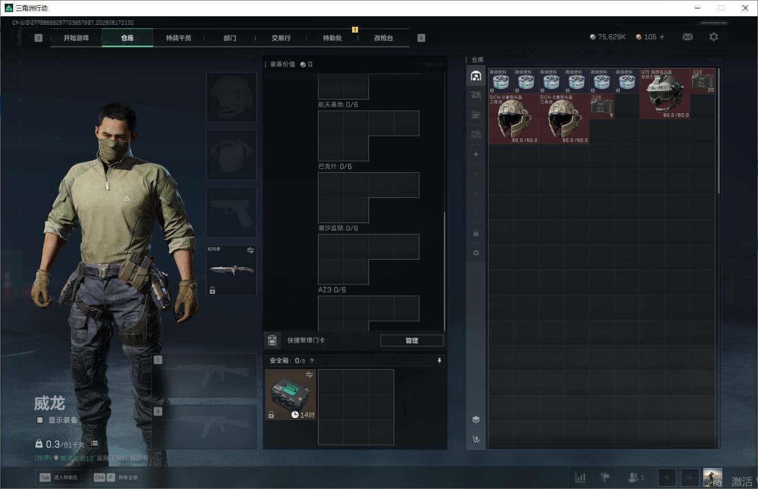
Task: Open game settings gear beside the mail icon
Action: click(x=713, y=37)
